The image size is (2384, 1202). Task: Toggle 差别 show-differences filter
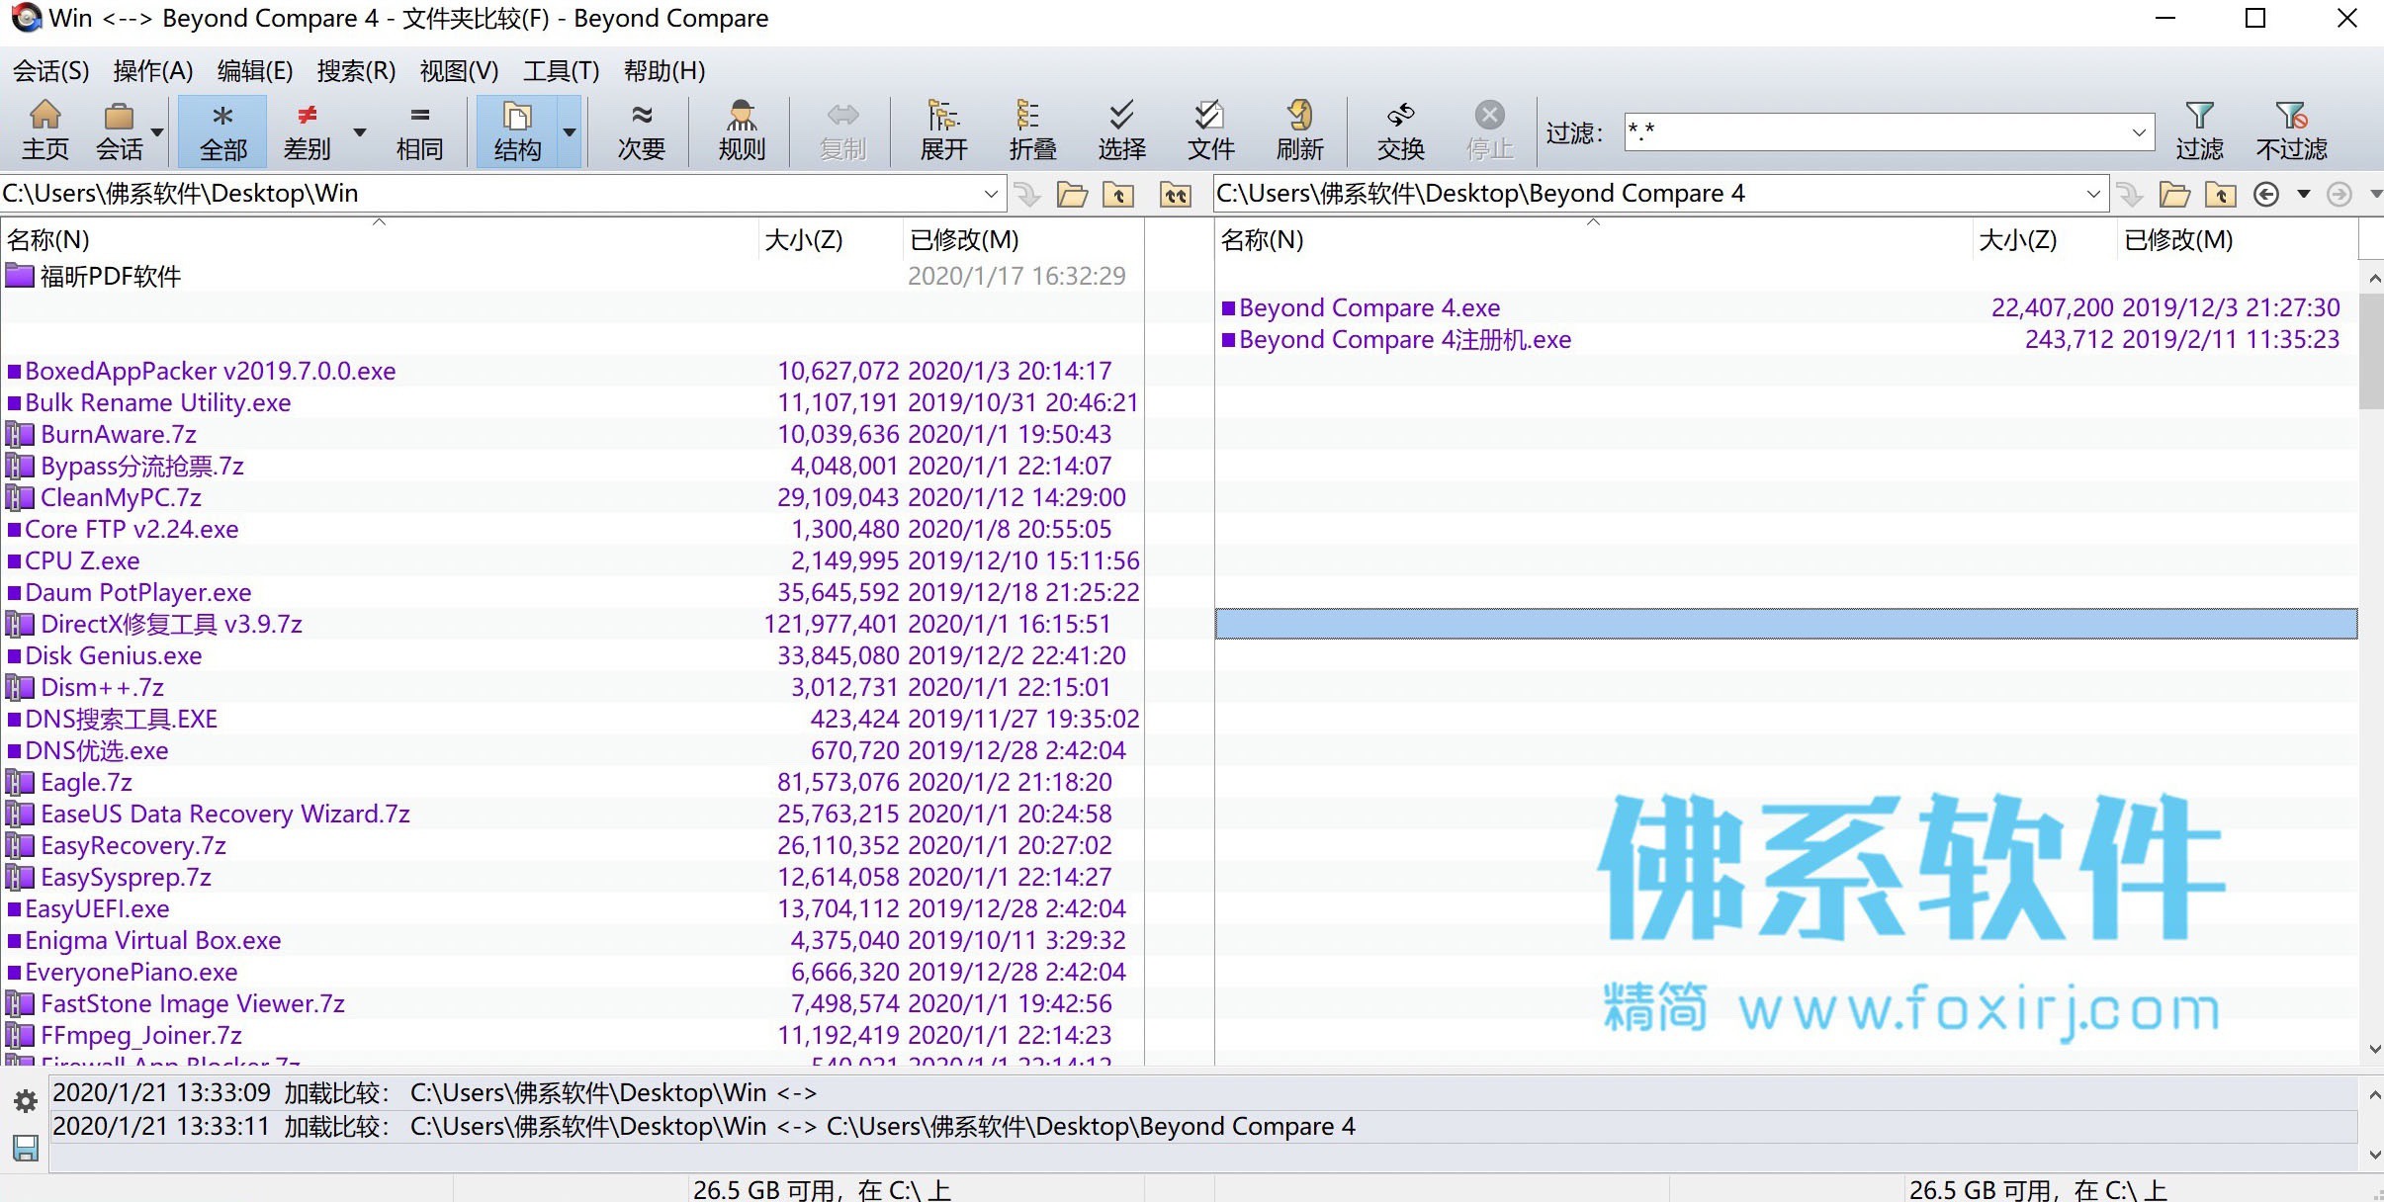click(307, 130)
